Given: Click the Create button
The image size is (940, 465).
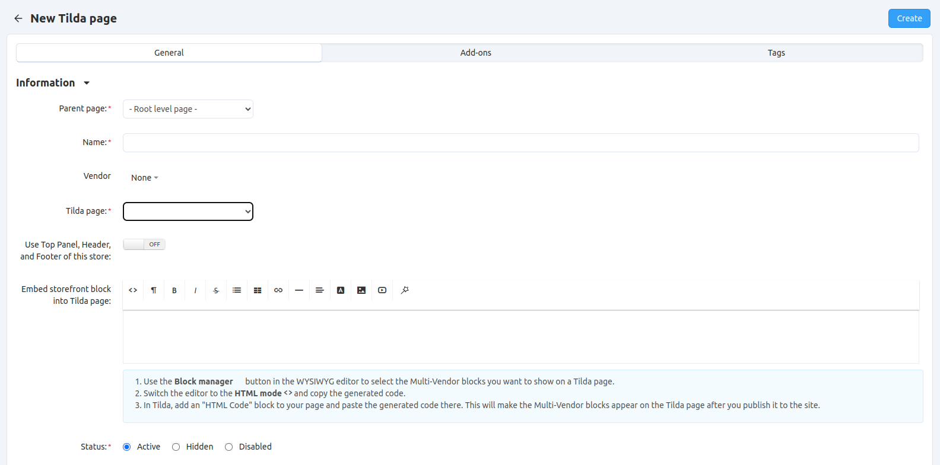Looking at the screenshot, I should click(909, 18).
